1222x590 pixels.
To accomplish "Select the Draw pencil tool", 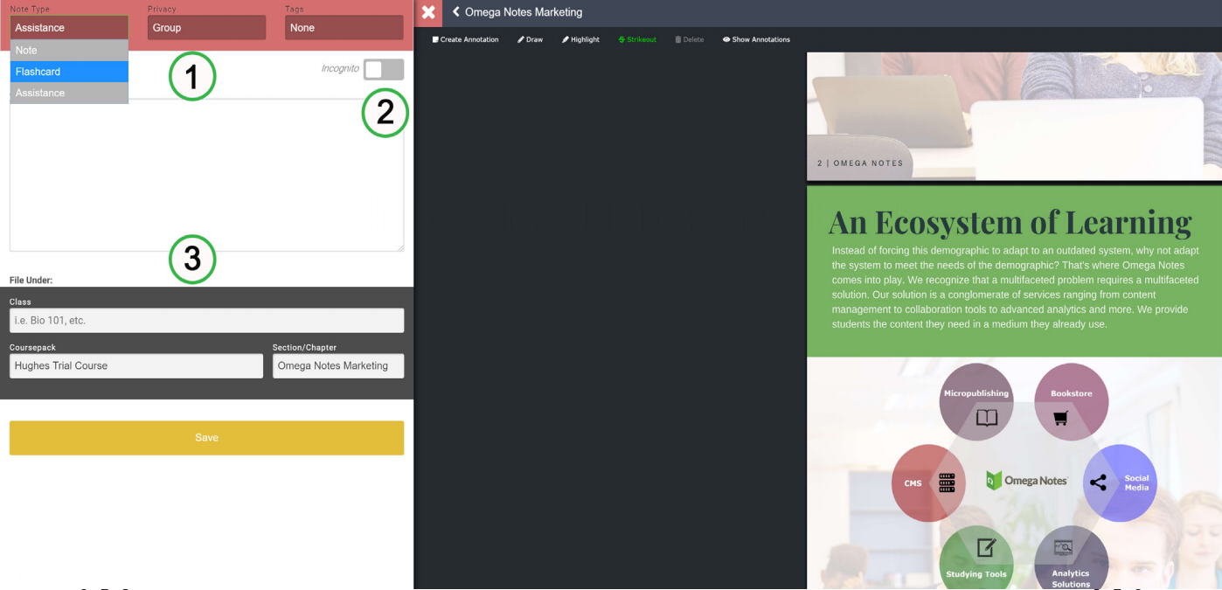I will pyautogui.click(x=530, y=39).
